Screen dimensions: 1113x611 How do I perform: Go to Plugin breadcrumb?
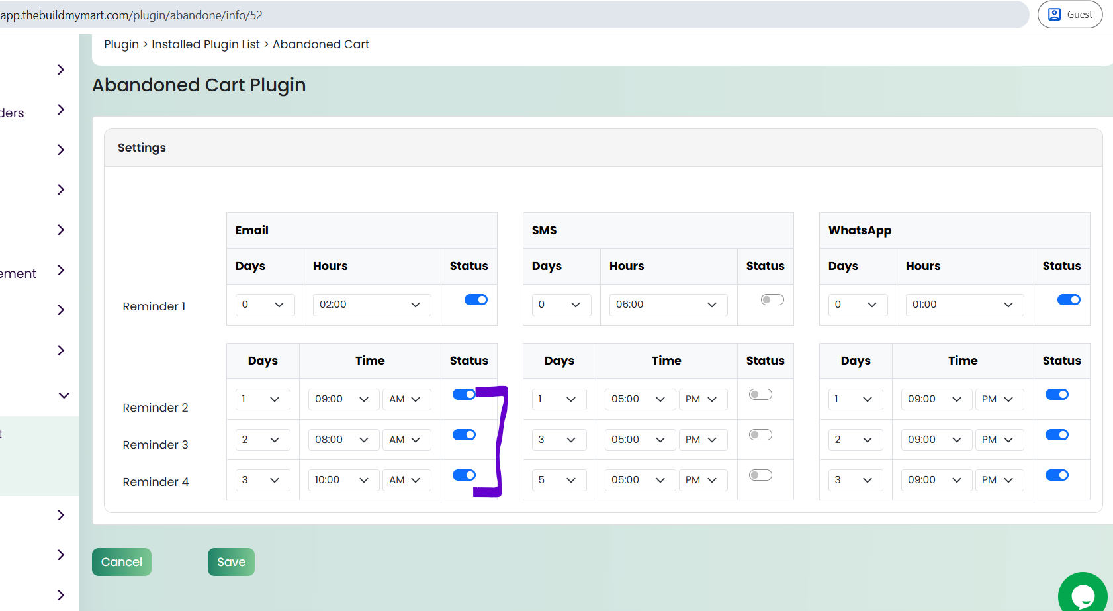[122, 44]
